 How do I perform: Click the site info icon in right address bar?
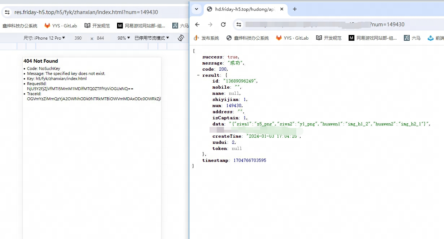[238, 25]
